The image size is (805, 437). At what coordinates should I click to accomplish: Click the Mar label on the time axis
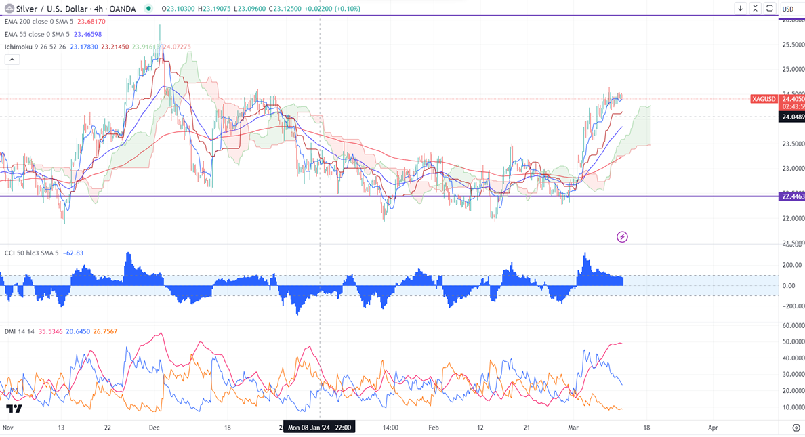coord(573,428)
